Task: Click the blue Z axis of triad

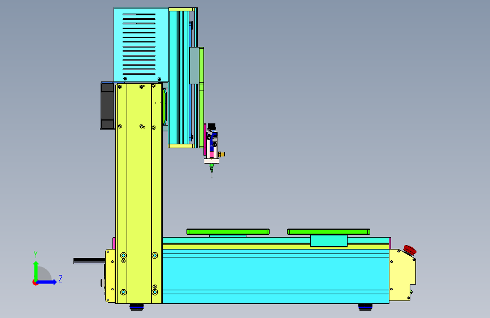Action: pyautogui.click(x=47, y=282)
